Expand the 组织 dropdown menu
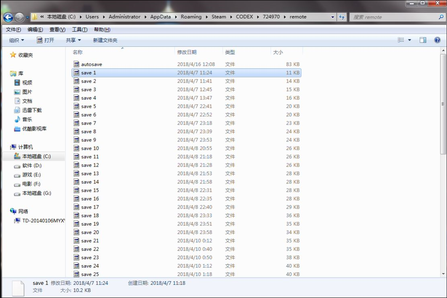 [x=16, y=40]
